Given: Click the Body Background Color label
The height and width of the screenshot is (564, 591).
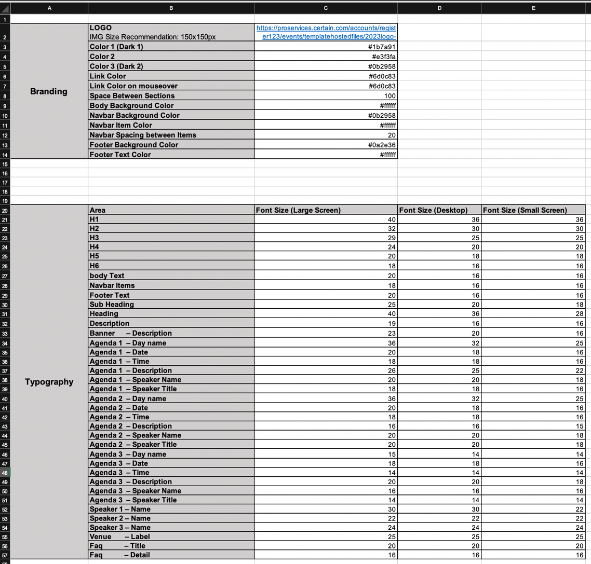Looking at the screenshot, I should click(x=171, y=105).
